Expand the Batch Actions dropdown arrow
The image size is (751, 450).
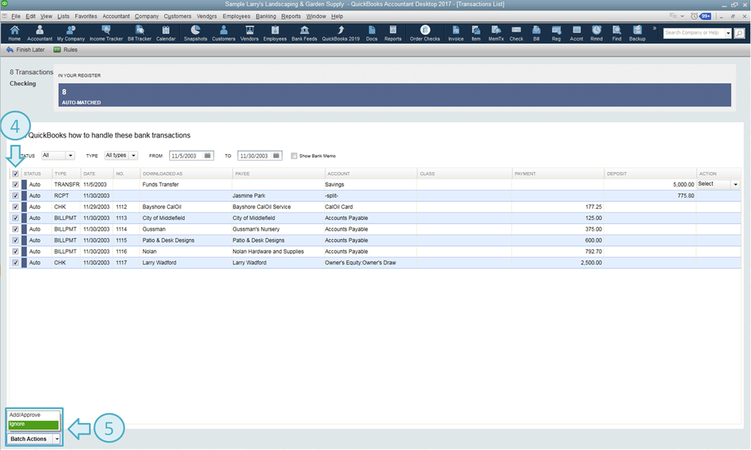click(56, 439)
